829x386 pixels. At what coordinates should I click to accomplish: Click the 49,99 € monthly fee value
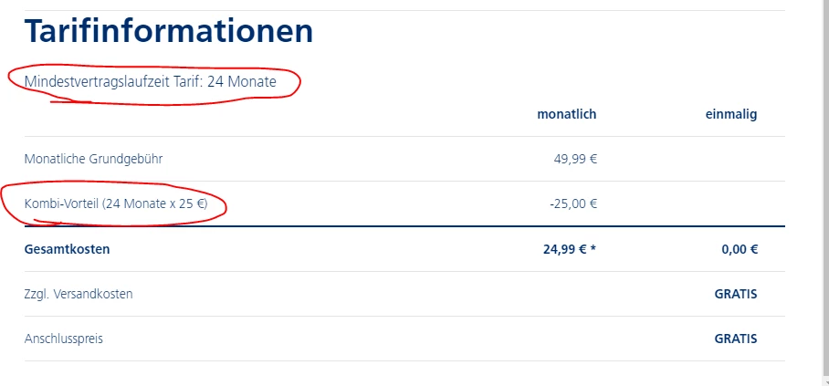point(575,159)
